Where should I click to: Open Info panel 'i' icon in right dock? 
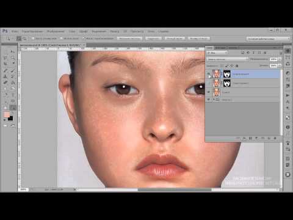pyautogui.click(x=288, y=127)
